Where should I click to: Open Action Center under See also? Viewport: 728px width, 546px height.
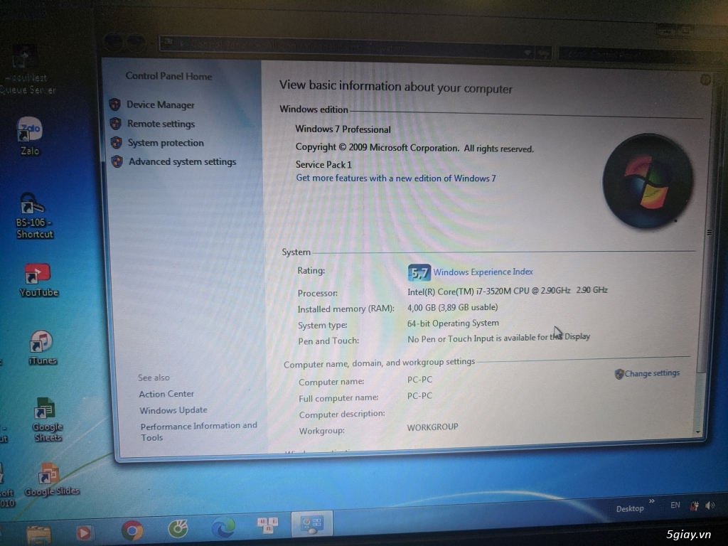[166, 394]
